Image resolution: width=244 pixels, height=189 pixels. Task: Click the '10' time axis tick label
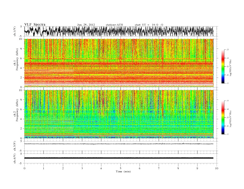click(217, 168)
